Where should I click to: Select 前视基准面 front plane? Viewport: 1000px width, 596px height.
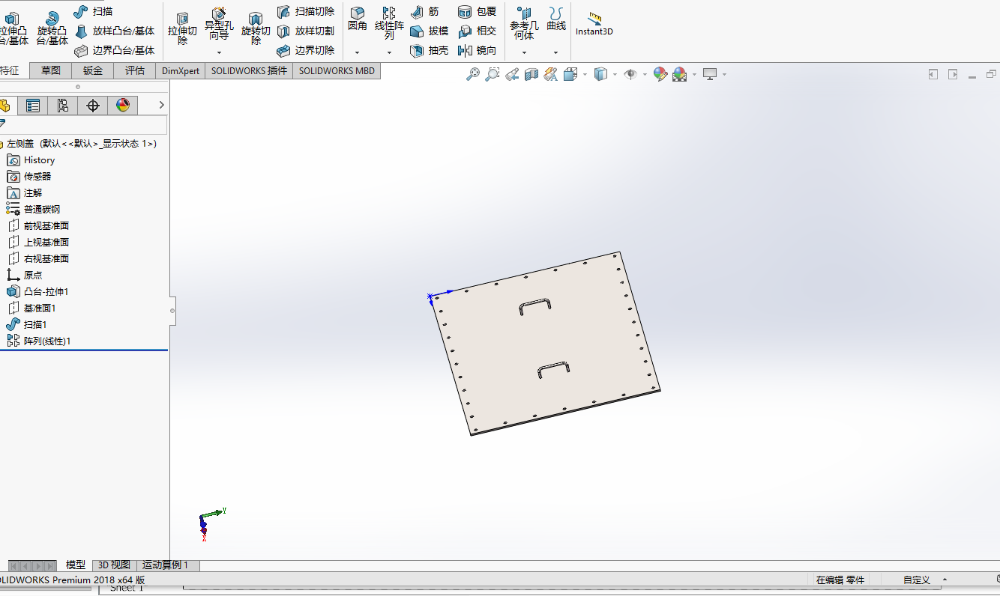click(38, 225)
